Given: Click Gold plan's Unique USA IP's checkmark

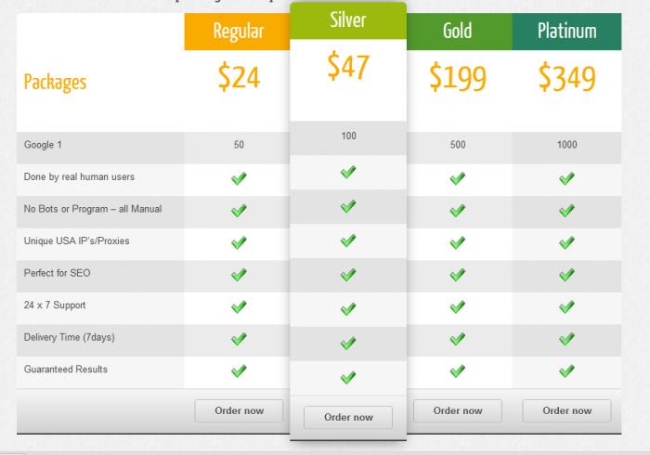Looking at the screenshot, I should pos(458,242).
